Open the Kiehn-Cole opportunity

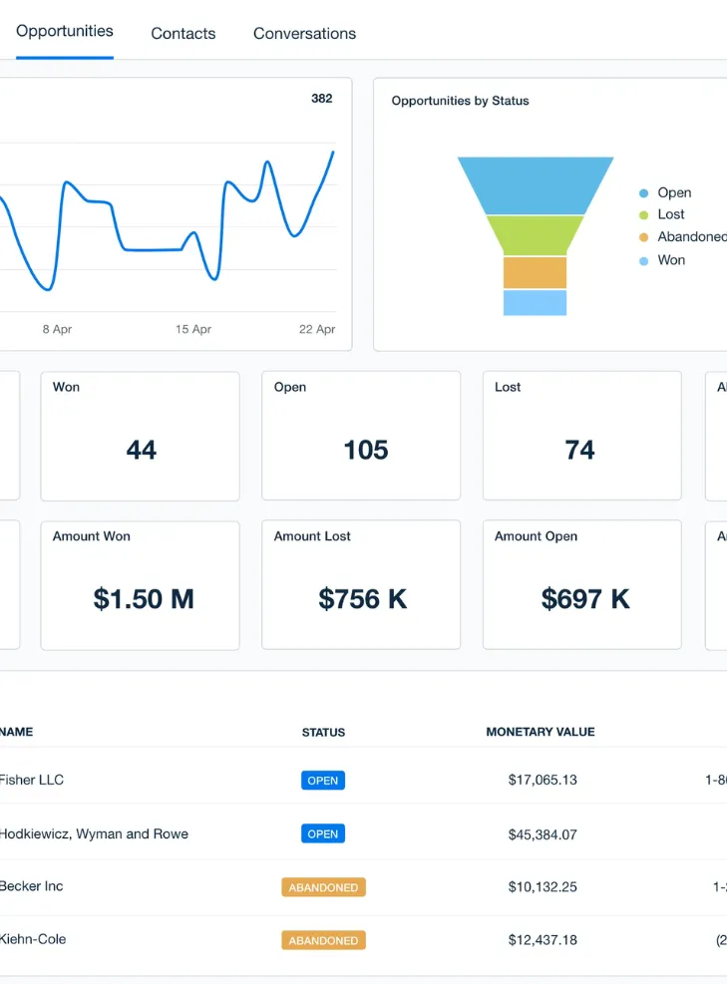point(33,939)
